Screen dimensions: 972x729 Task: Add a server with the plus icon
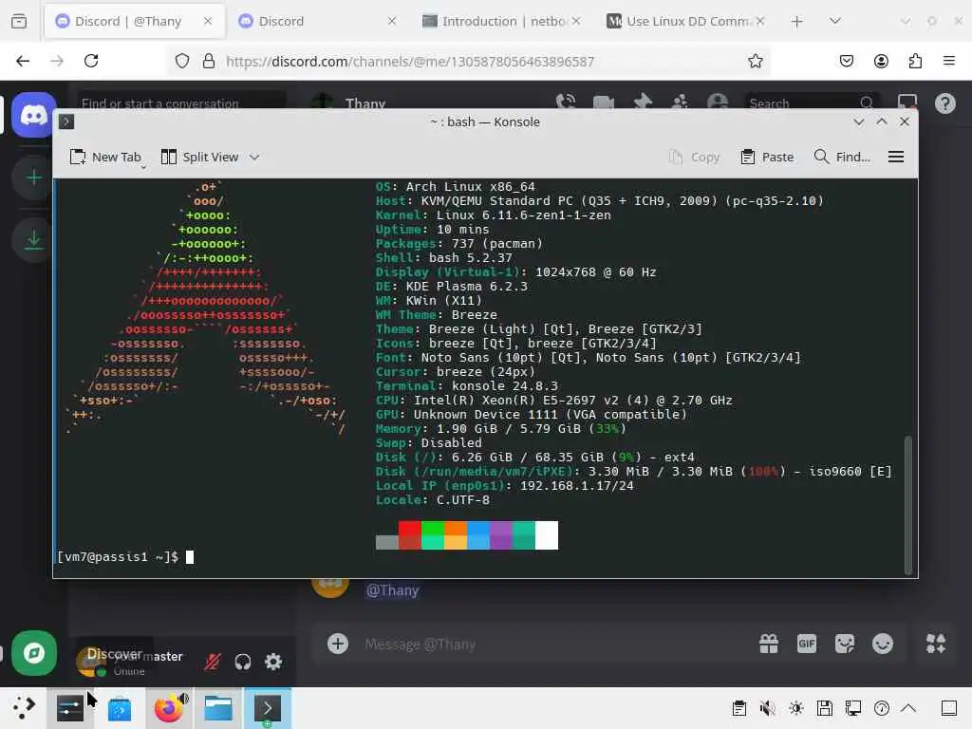tap(33, 178)
